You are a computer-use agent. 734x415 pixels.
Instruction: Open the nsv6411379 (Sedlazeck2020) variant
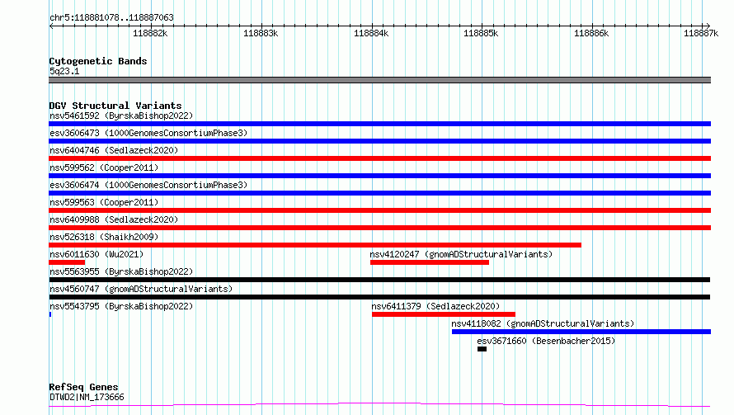[435, 306]
